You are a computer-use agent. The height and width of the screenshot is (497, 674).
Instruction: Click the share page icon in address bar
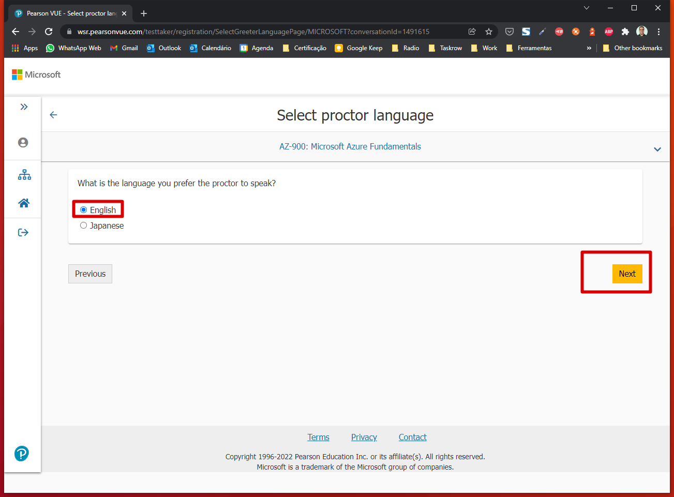click(472, 32)
